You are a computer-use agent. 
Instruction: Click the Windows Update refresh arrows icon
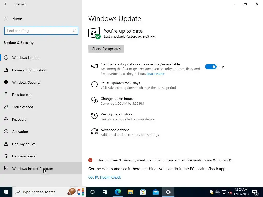pyautogui.click(x=6, y=58)
